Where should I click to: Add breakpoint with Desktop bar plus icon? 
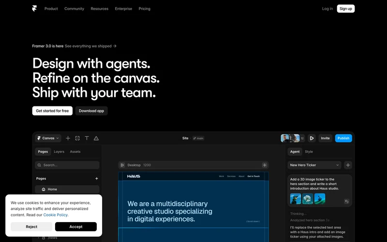pyautogui.click(x=265, y=165)
